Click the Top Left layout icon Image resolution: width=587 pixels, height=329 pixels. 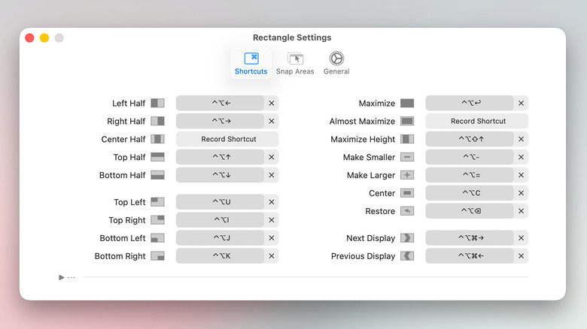click(157, 202)
